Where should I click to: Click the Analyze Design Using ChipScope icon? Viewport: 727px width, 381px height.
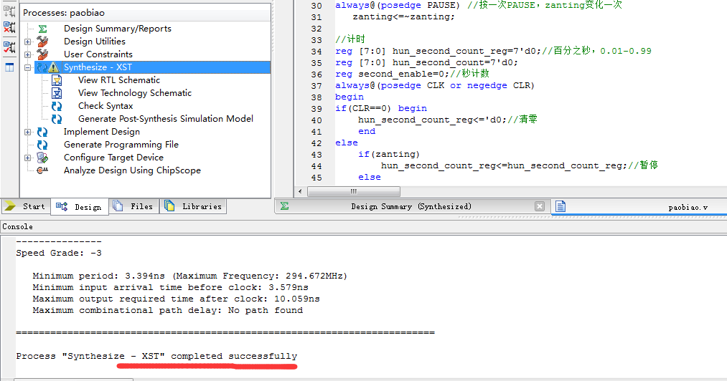click(42, 170)
